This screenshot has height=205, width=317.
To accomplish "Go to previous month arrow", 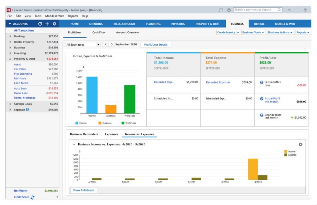I will 106,44.
